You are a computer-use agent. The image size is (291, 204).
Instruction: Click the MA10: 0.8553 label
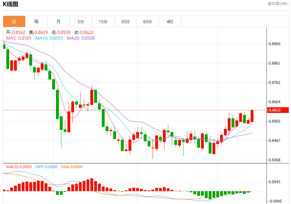click(49, 38)
